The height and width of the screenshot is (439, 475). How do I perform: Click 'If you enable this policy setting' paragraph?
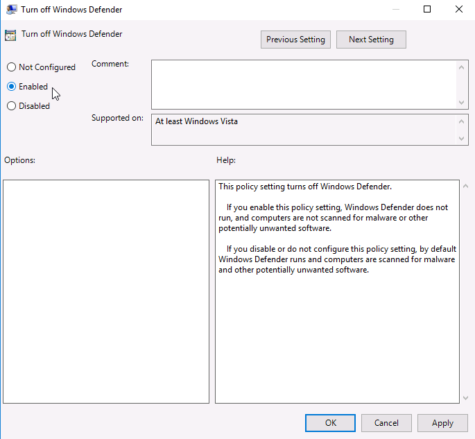pos(334,218)
